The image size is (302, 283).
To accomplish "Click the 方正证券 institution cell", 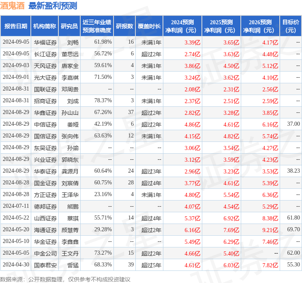I will pos(45,195).
